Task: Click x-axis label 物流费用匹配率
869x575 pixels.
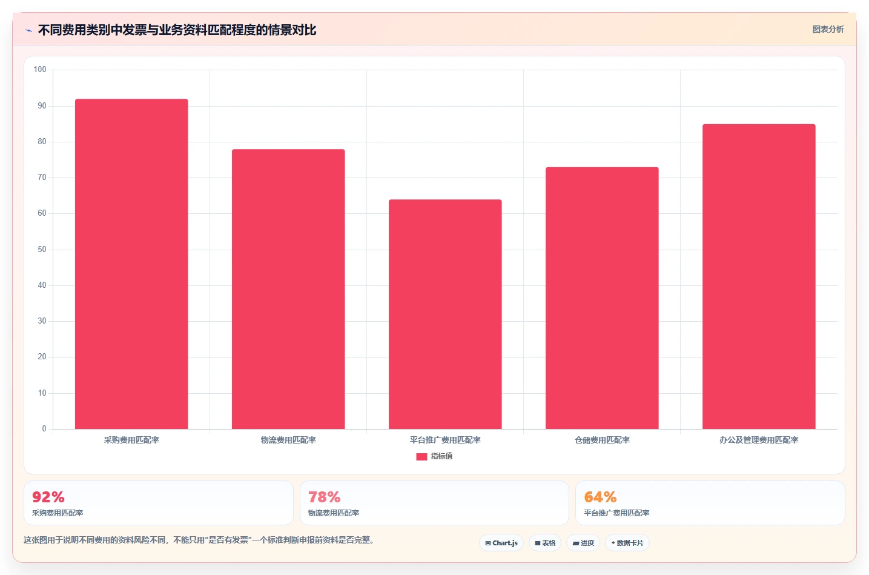Action: pos(288,440)
